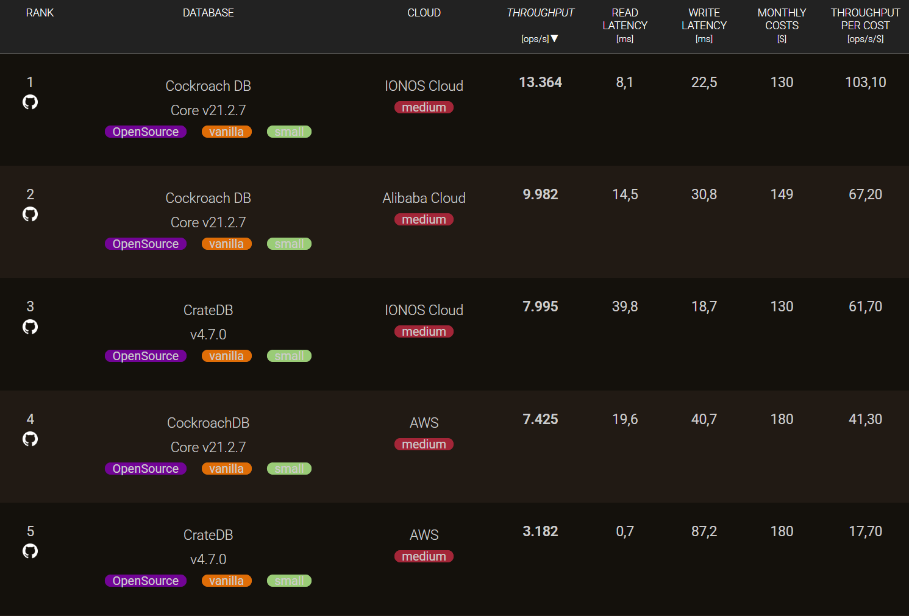Click small tag on rank 3 CrateDB row

[x=289, y=356]
